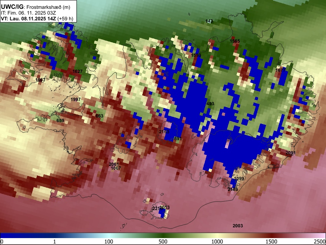Click the color scale label 1000
The height and width of the screenshot is (245, 326).
pos(217,242)
